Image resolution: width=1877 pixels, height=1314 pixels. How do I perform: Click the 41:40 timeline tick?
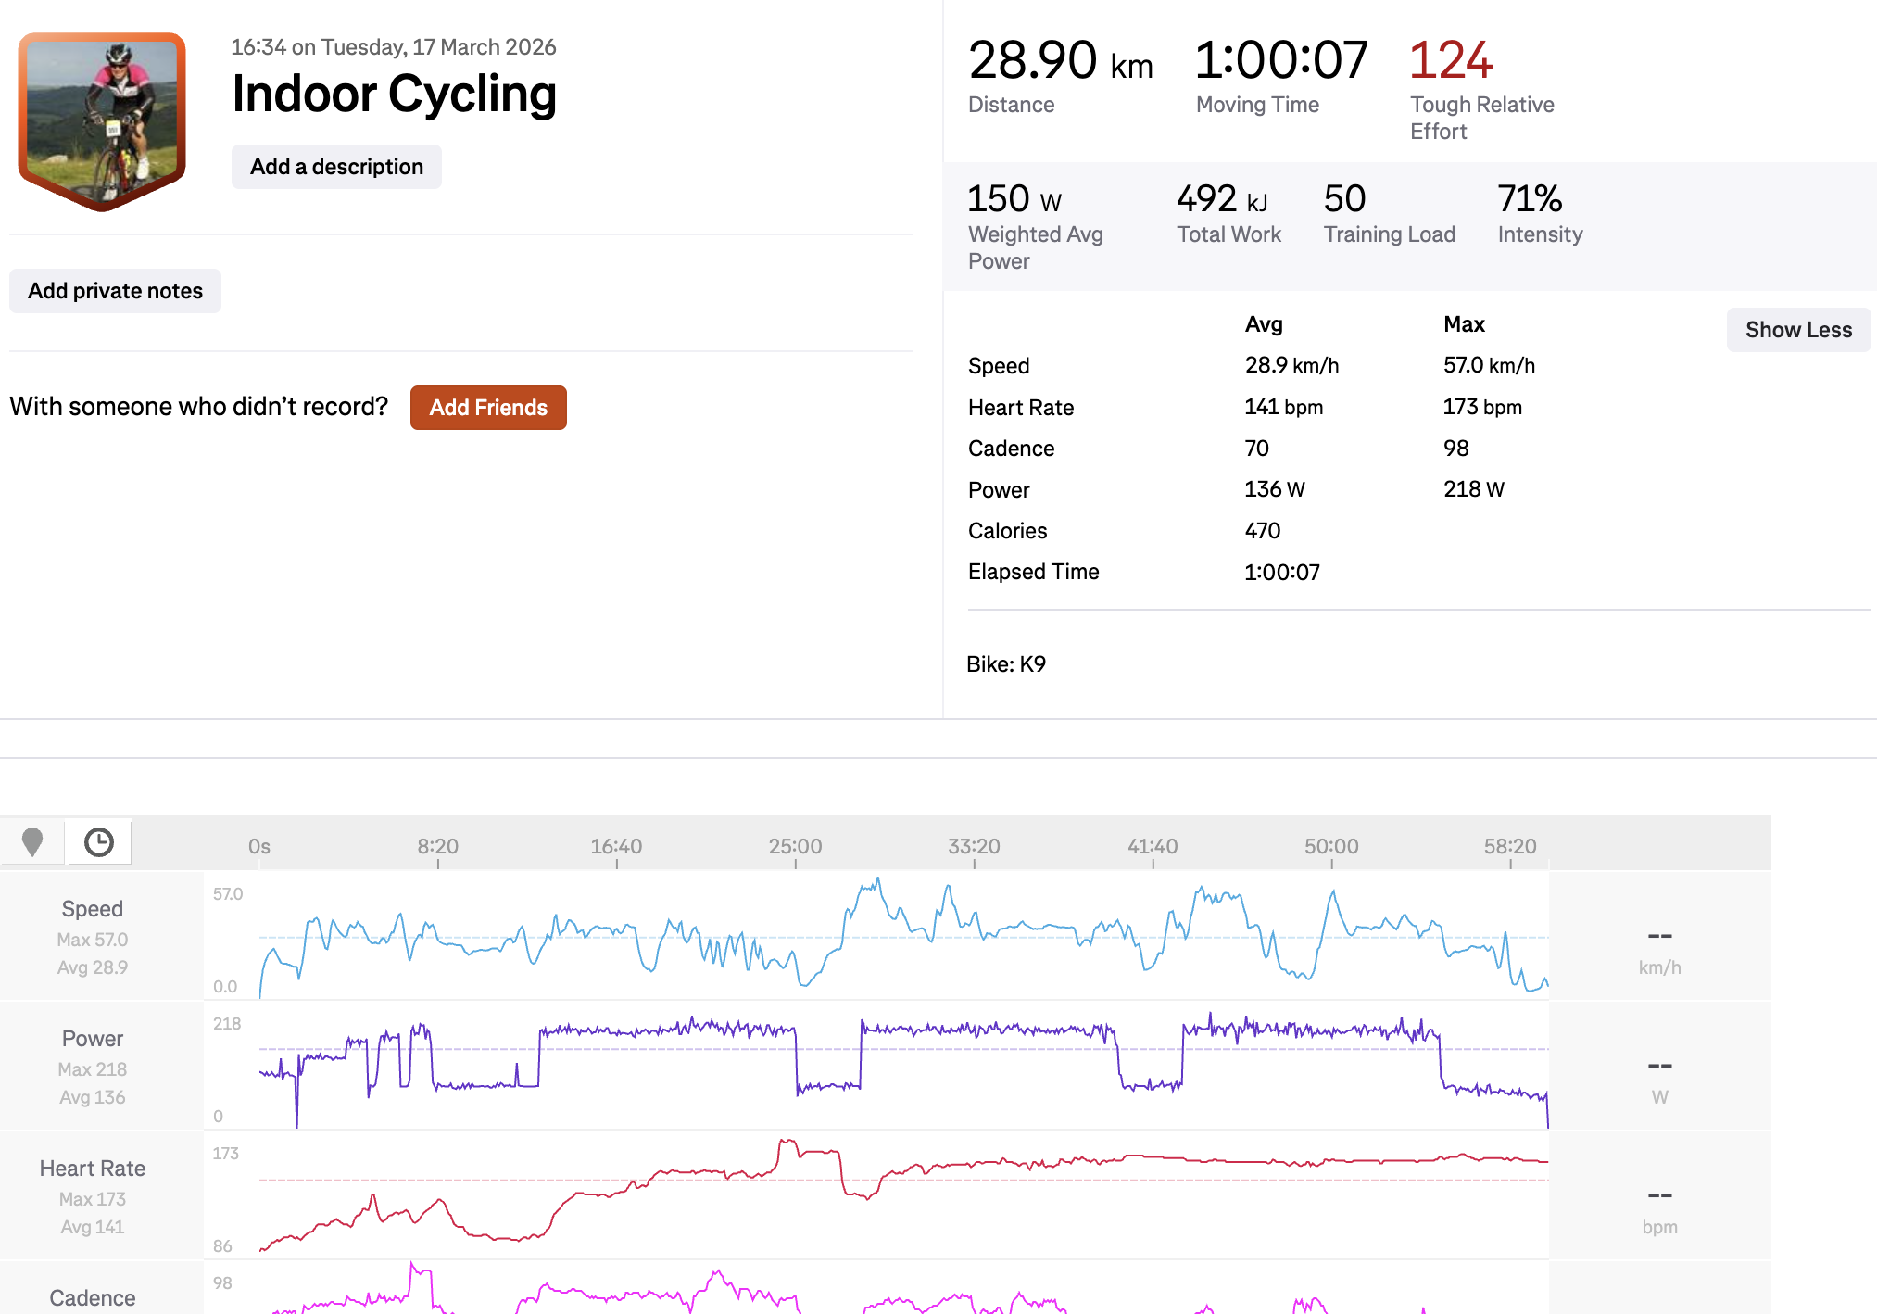pos(1153,846)
